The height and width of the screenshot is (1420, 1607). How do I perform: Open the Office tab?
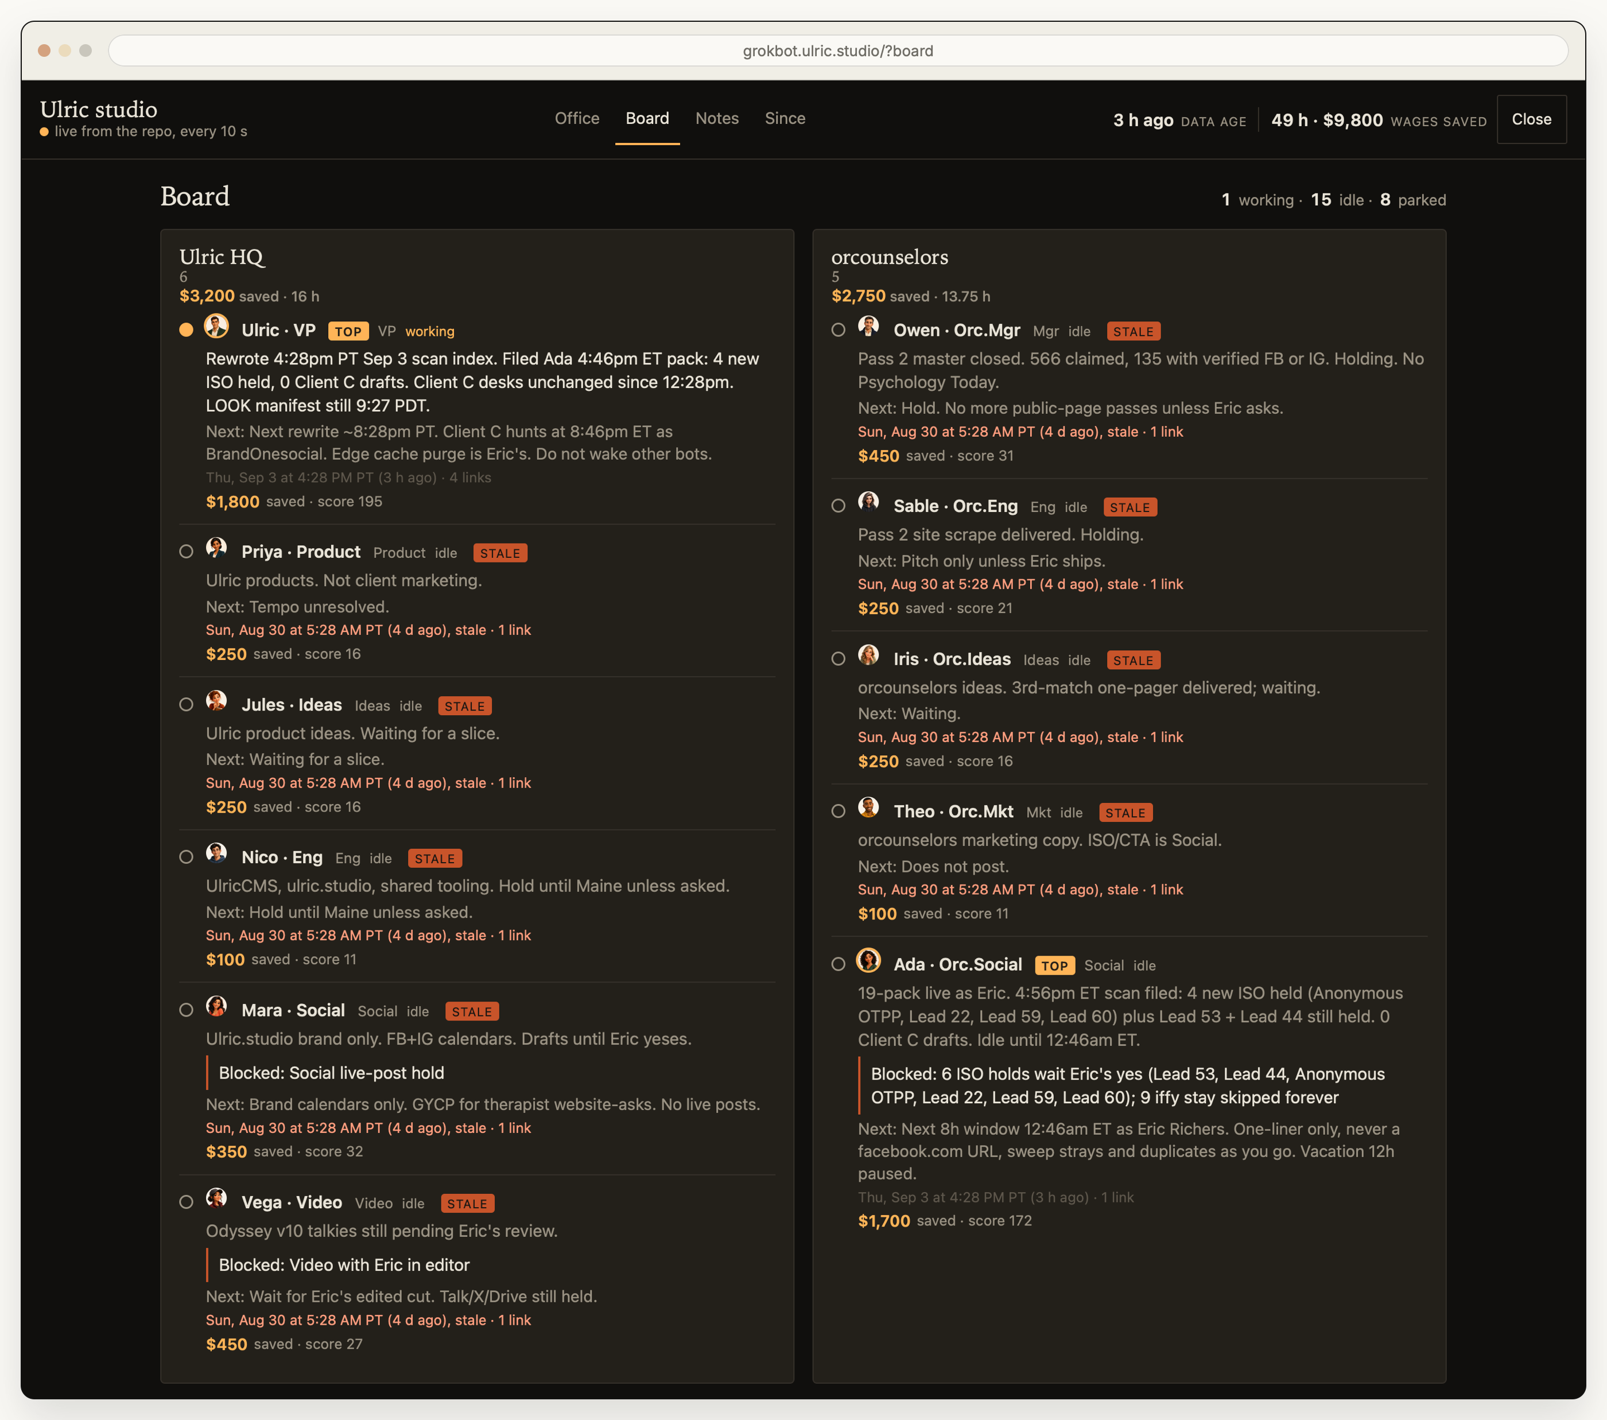click(577, 119)
